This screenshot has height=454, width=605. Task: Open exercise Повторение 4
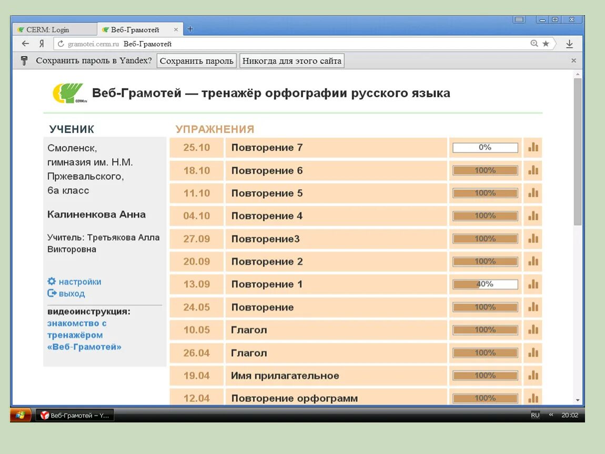[267, 216]
